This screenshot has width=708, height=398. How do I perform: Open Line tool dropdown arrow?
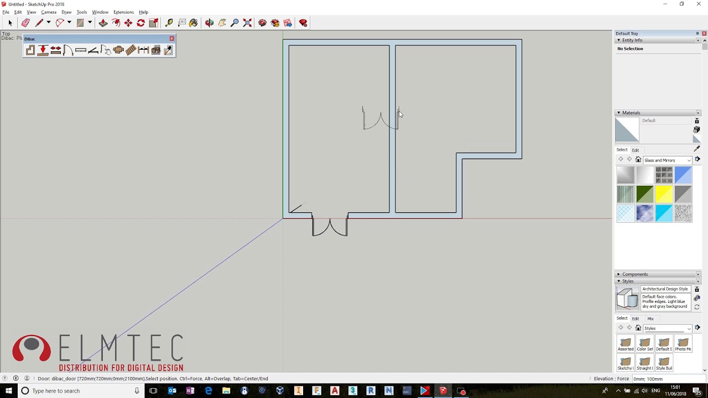coord(49,23)
